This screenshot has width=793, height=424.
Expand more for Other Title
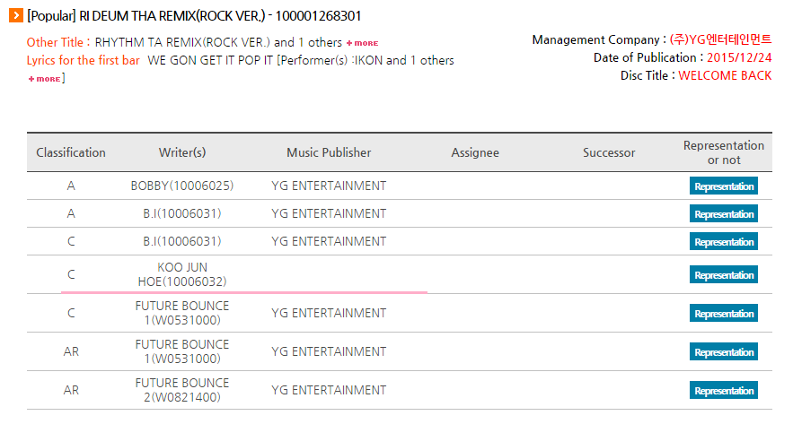tap(362, 43)
